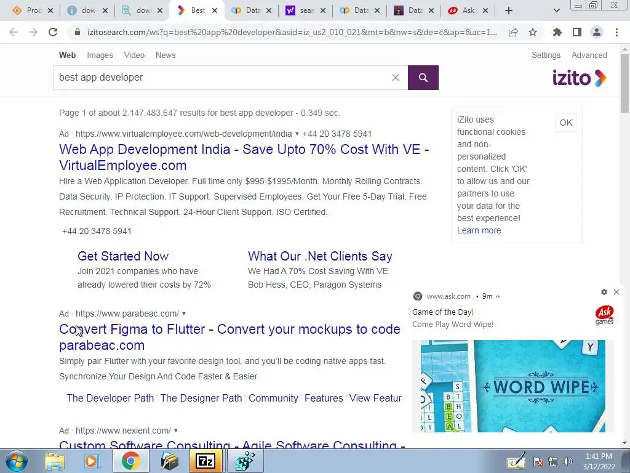Go forward using browser forward arrow
The width and height of the screenshot is (630, 473).
point(33,32)
